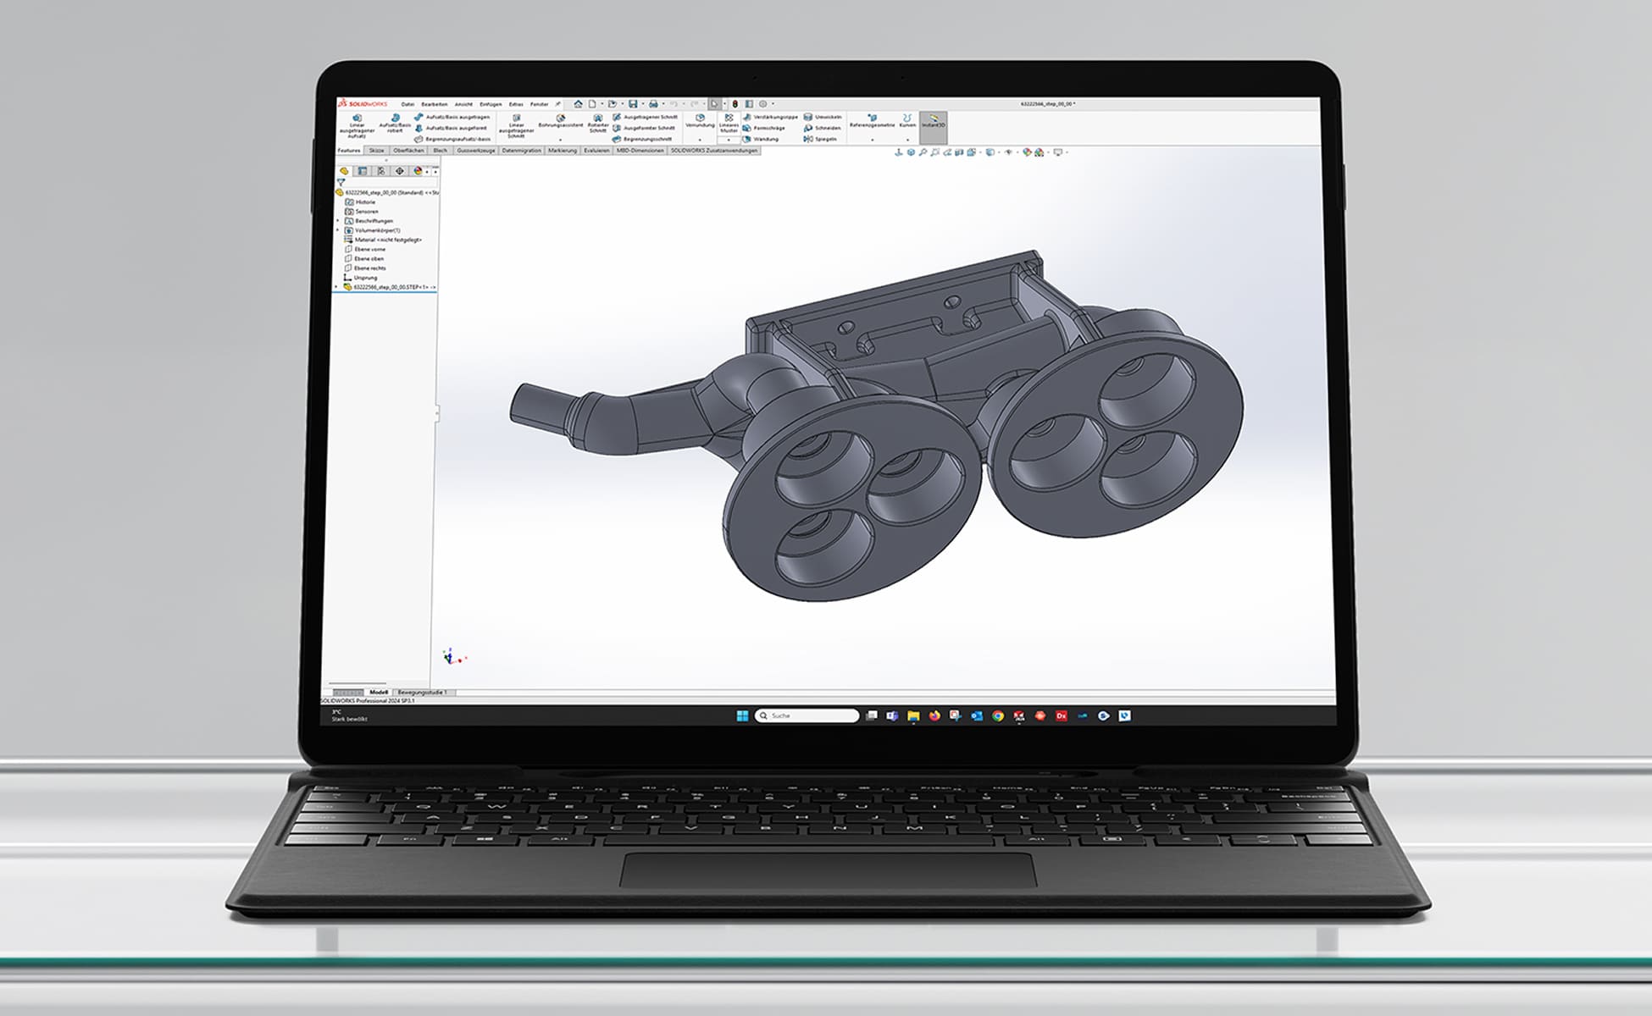Open Referenzgeometrie tool
The height and width of the screenshot is (1016, 1652).
(872, 122)
